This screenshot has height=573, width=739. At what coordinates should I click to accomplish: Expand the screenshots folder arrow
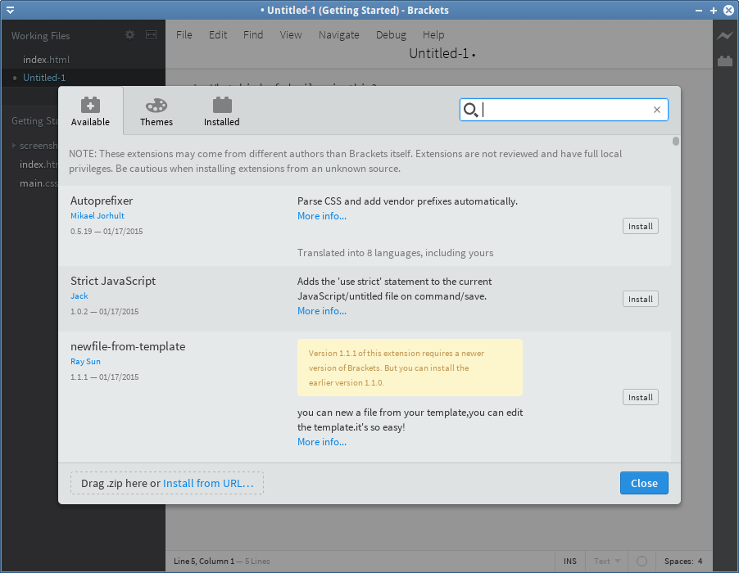14,146
